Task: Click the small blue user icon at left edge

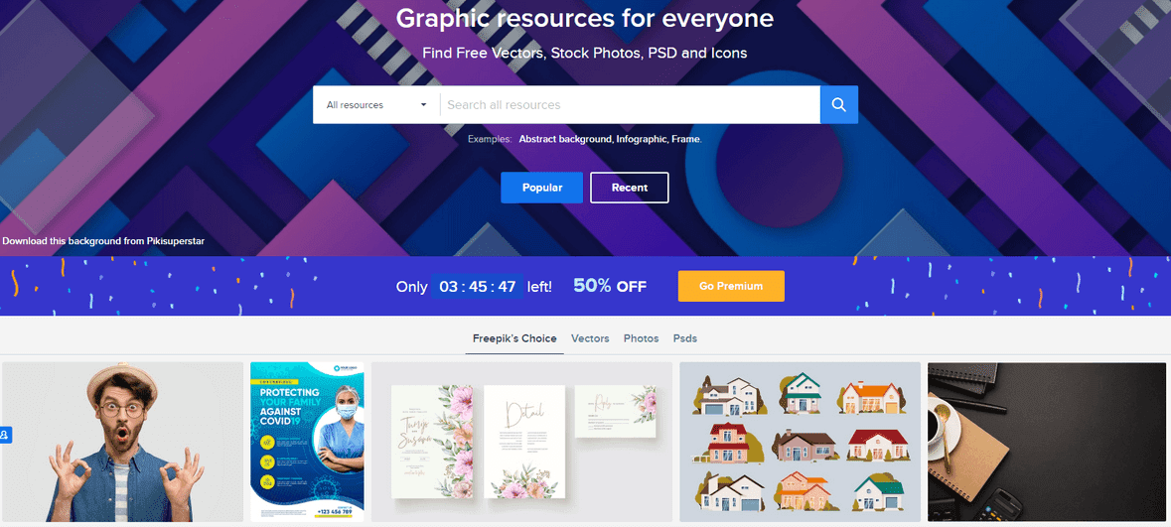Action: pos(5,434)
